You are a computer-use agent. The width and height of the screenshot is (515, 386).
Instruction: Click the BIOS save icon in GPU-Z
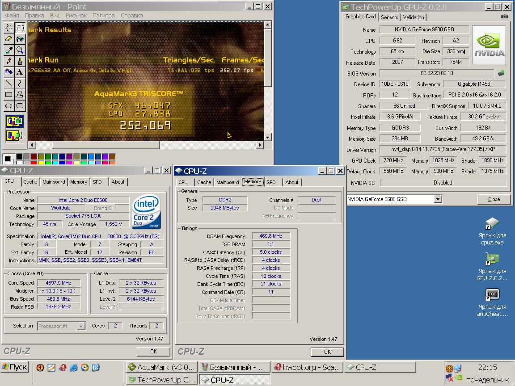click(x=501, y=73)
